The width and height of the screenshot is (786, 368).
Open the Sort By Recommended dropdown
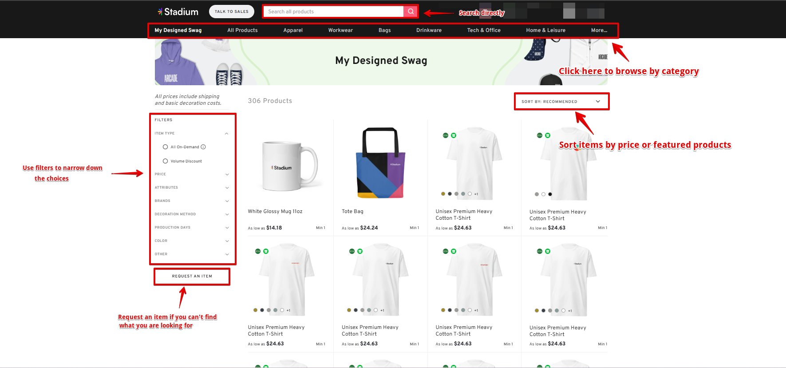561,102
